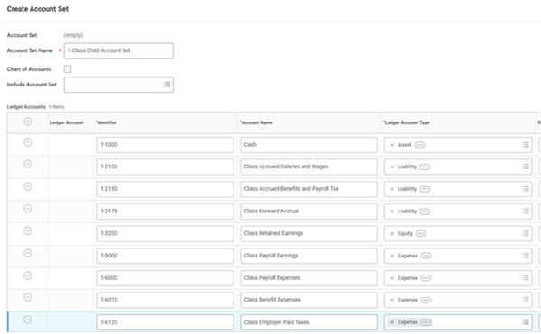Clear Liability type X in 1-2150 row
The width and height of the screenshot is (541, 334).
pos(392,189)
